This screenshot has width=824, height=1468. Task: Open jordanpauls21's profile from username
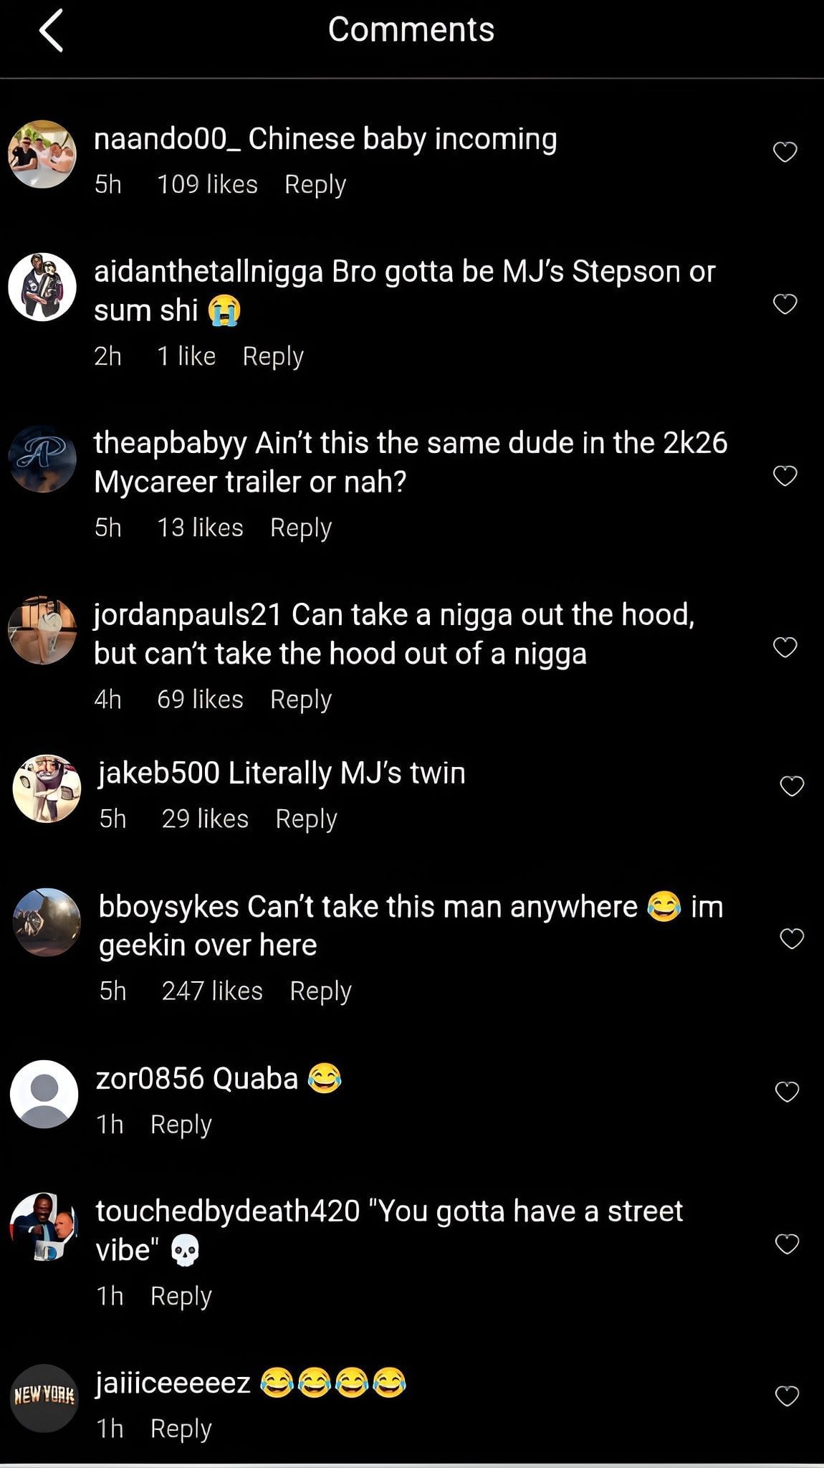(188, 615)
